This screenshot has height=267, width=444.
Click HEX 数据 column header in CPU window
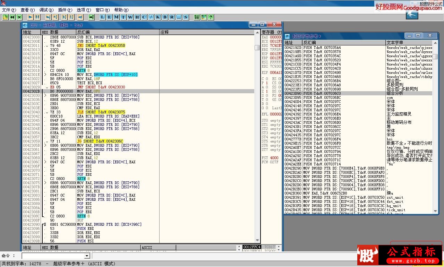58,32
